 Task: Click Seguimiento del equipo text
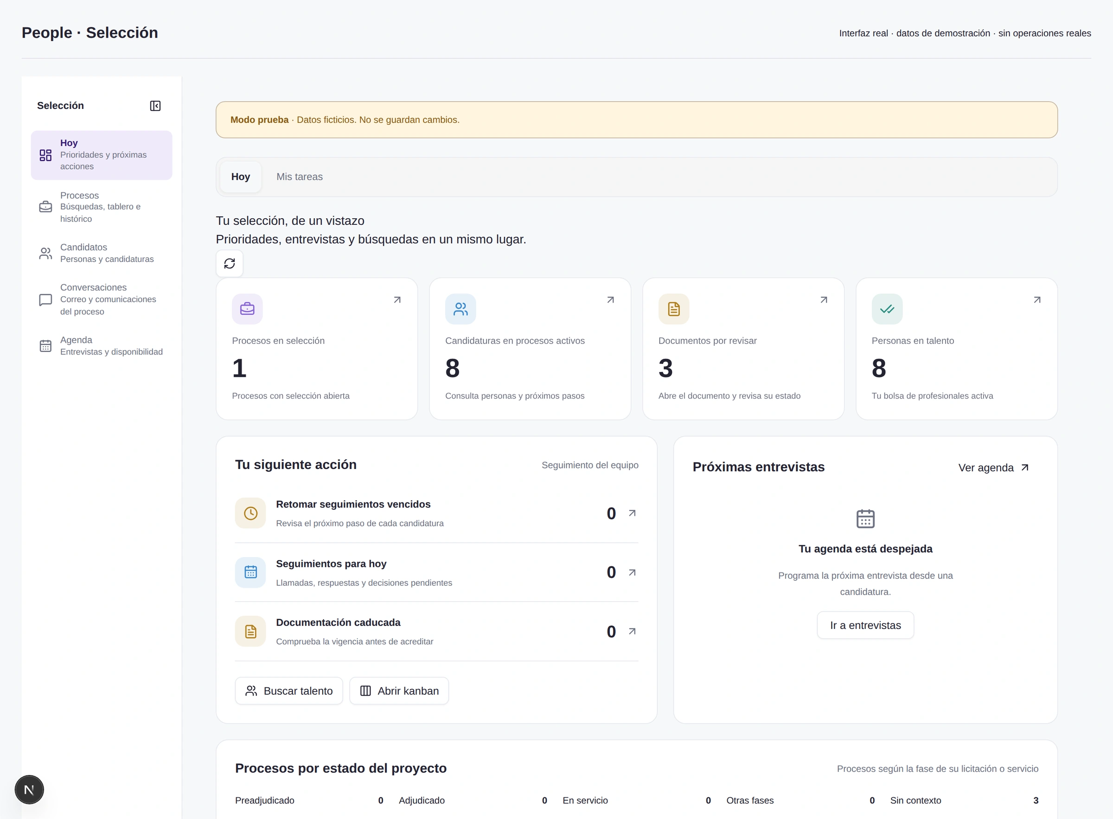[x=590, y=465]
